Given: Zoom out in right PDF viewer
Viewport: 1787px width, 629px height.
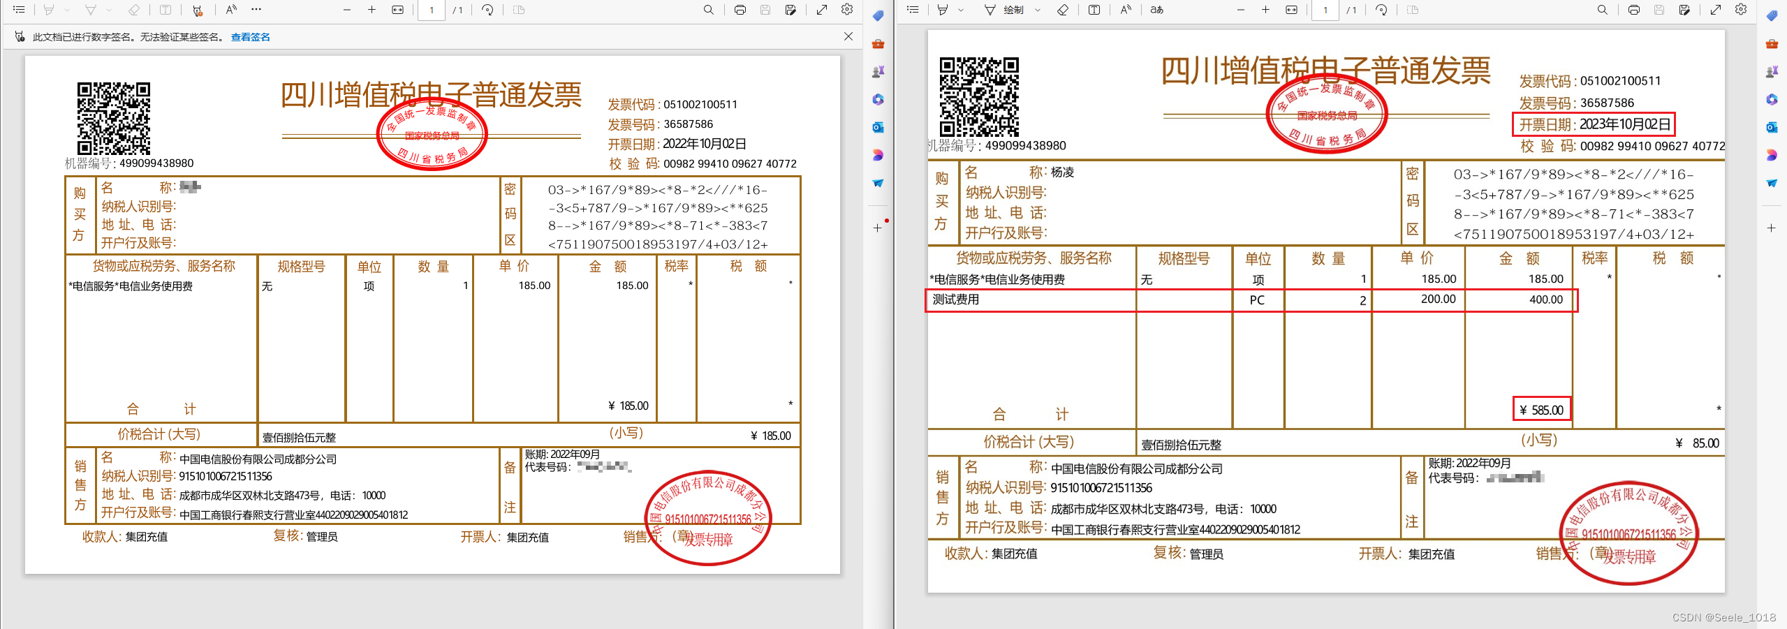Looking at the screenshot, I should (1241, 10).
